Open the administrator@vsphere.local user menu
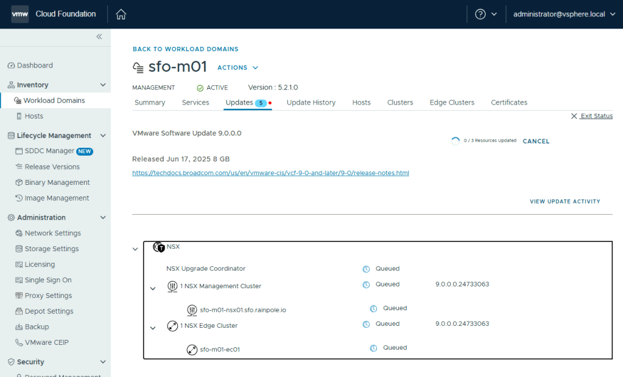Viewport: 623px width, 377px height. (564, 14)
